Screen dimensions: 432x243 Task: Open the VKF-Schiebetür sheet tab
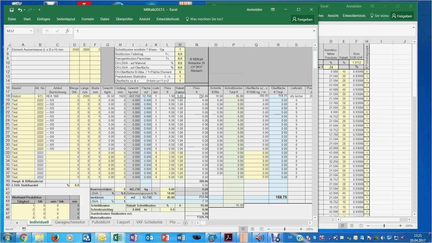pos(150,222)
